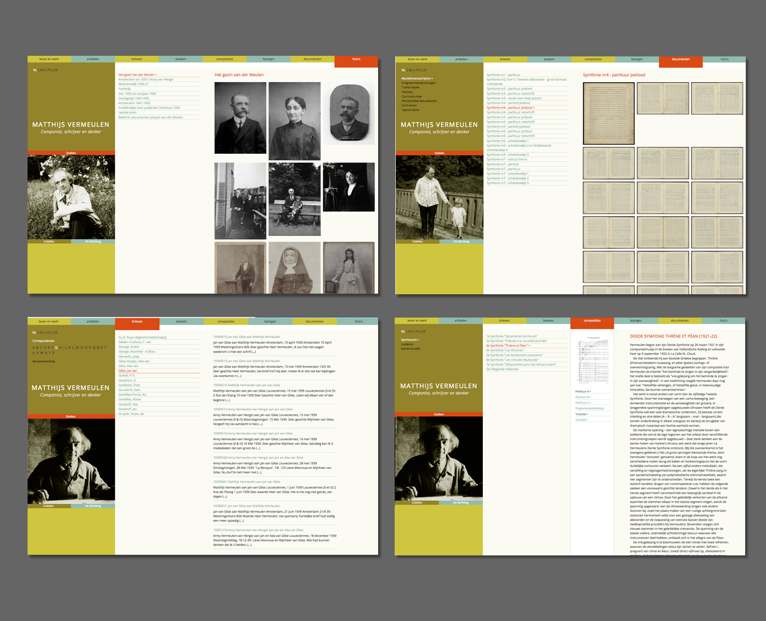Select "Oorlogstijd 1940-1942" in the photo list
This screenshot has height=621, width=766.
(134, 98)
